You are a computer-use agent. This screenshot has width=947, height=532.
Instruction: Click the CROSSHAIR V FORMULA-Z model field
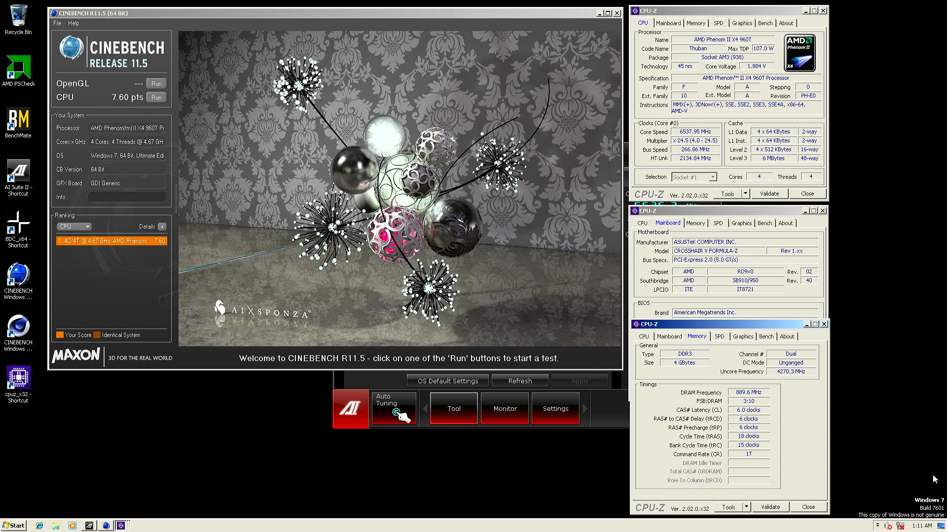pos(718,251)
